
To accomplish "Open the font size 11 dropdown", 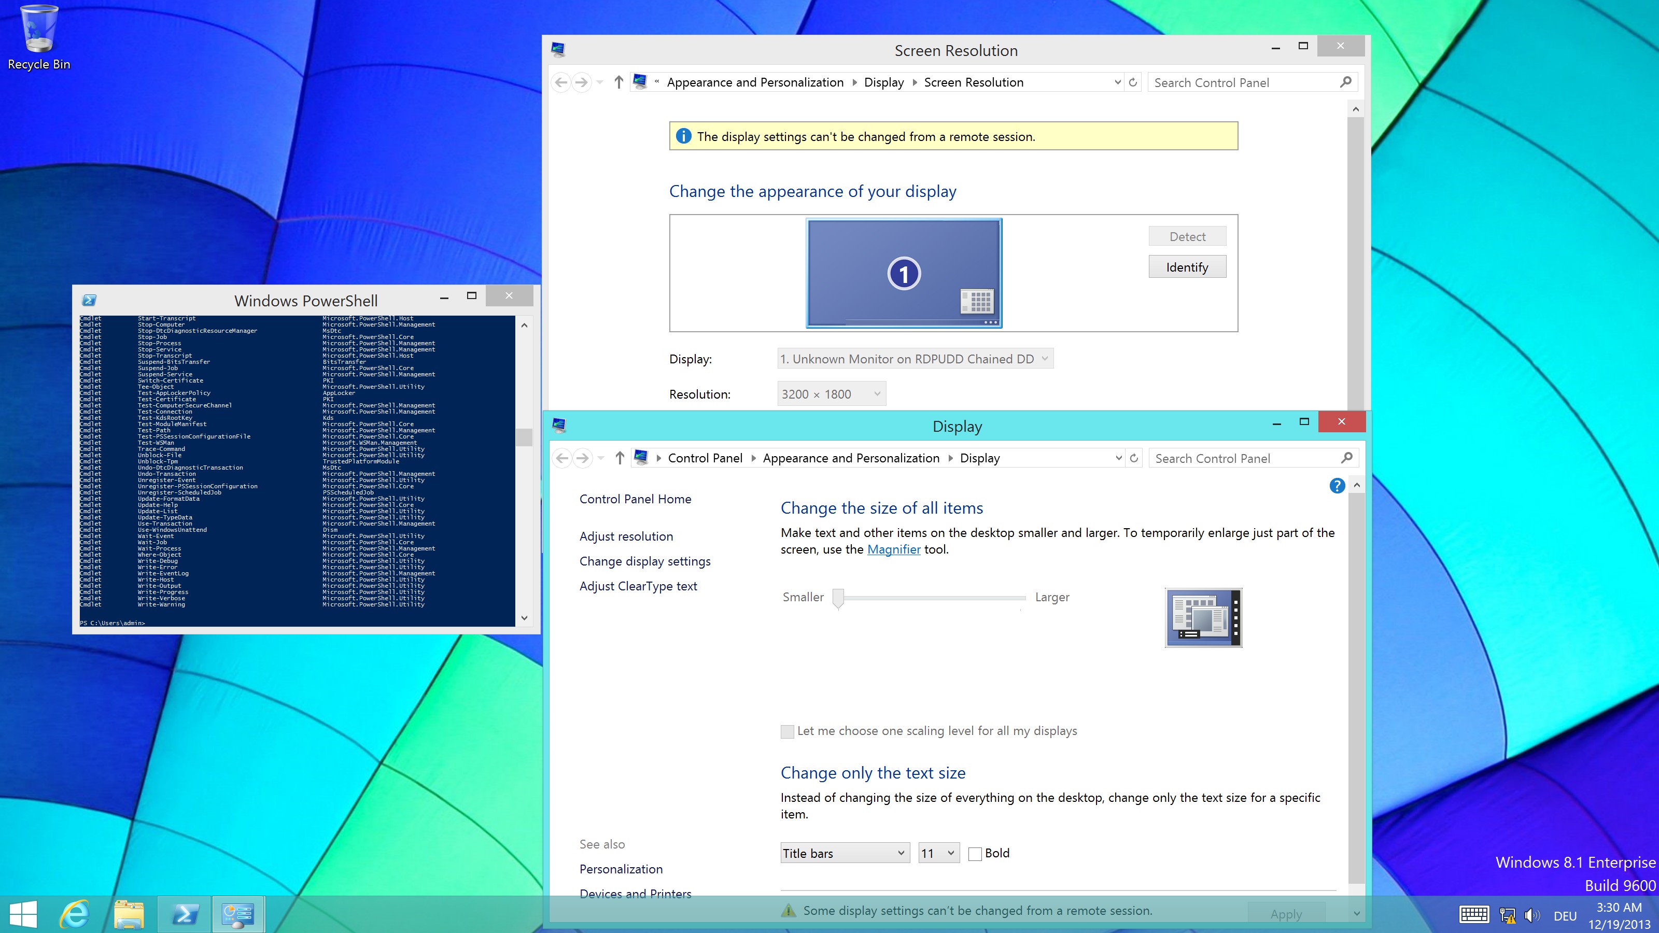I will click(939, 853).
